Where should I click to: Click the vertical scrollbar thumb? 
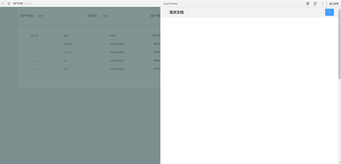pyautogui.click(x=339, y=44)
